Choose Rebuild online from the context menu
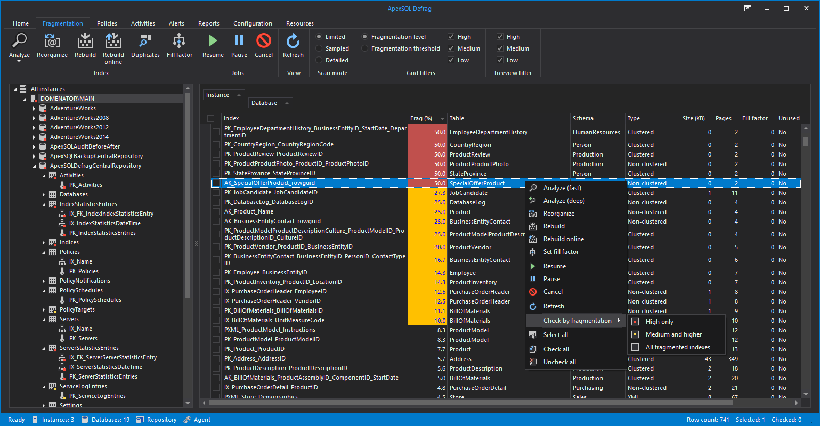Screen dimensions: 820x426 (563, 239)
